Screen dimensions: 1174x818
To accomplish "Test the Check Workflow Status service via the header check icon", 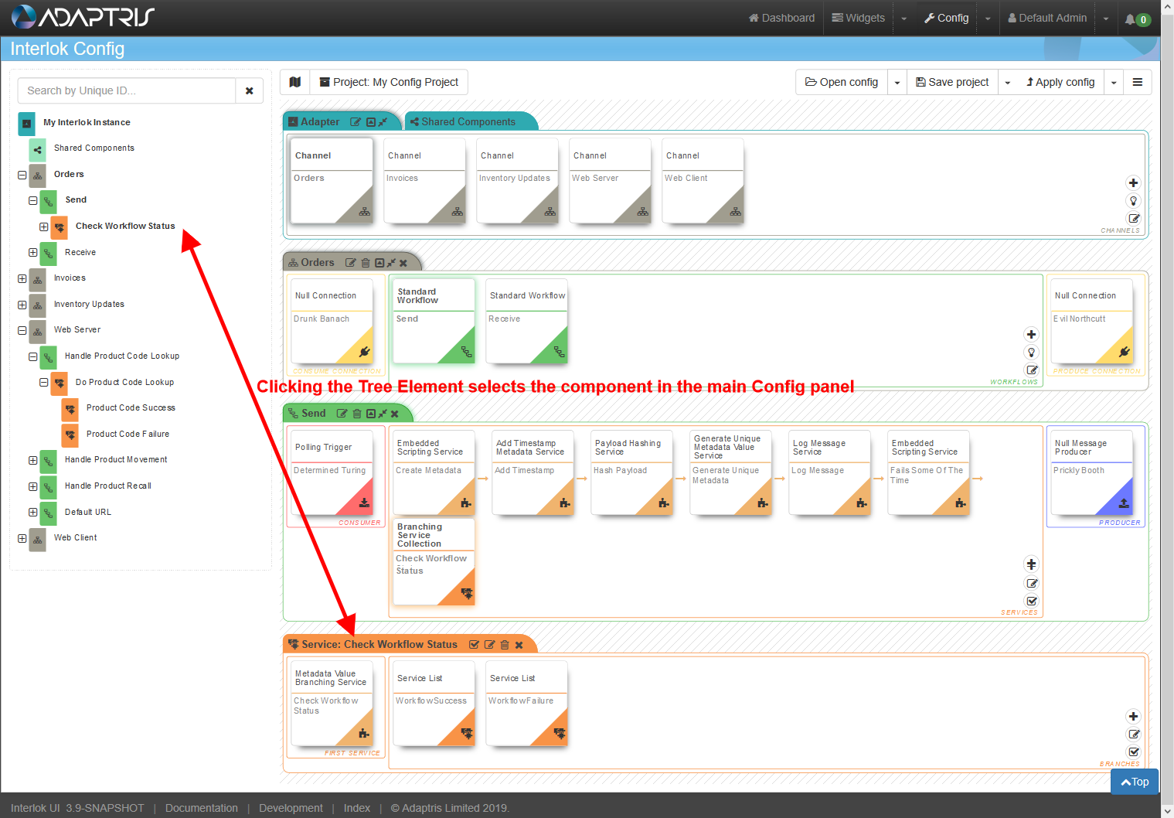I will tap(474, 645).
